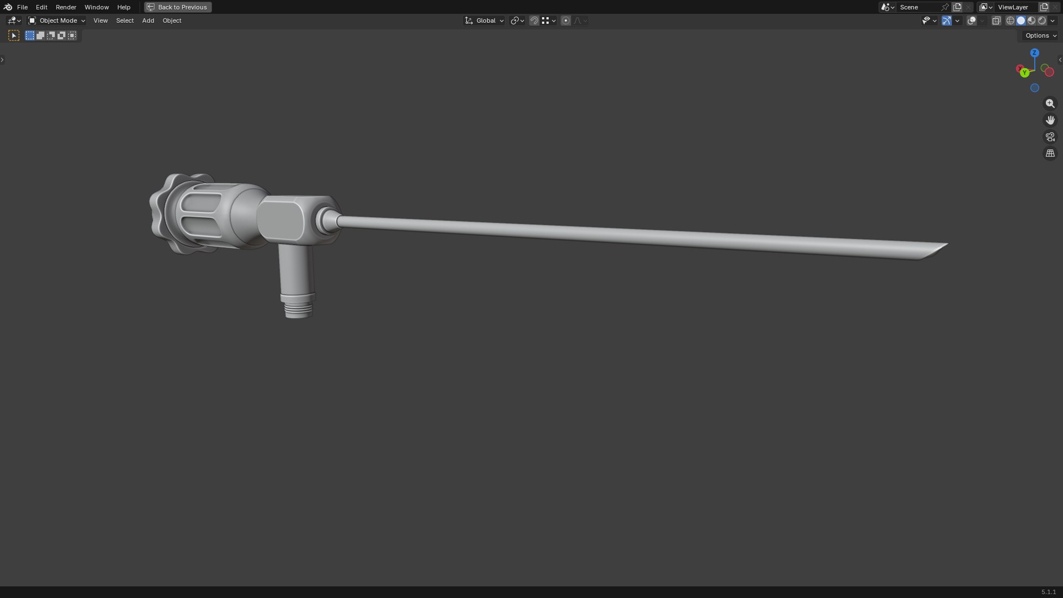Choose the Extend selection mode
1063x598 pixels.
click(40, 35)
